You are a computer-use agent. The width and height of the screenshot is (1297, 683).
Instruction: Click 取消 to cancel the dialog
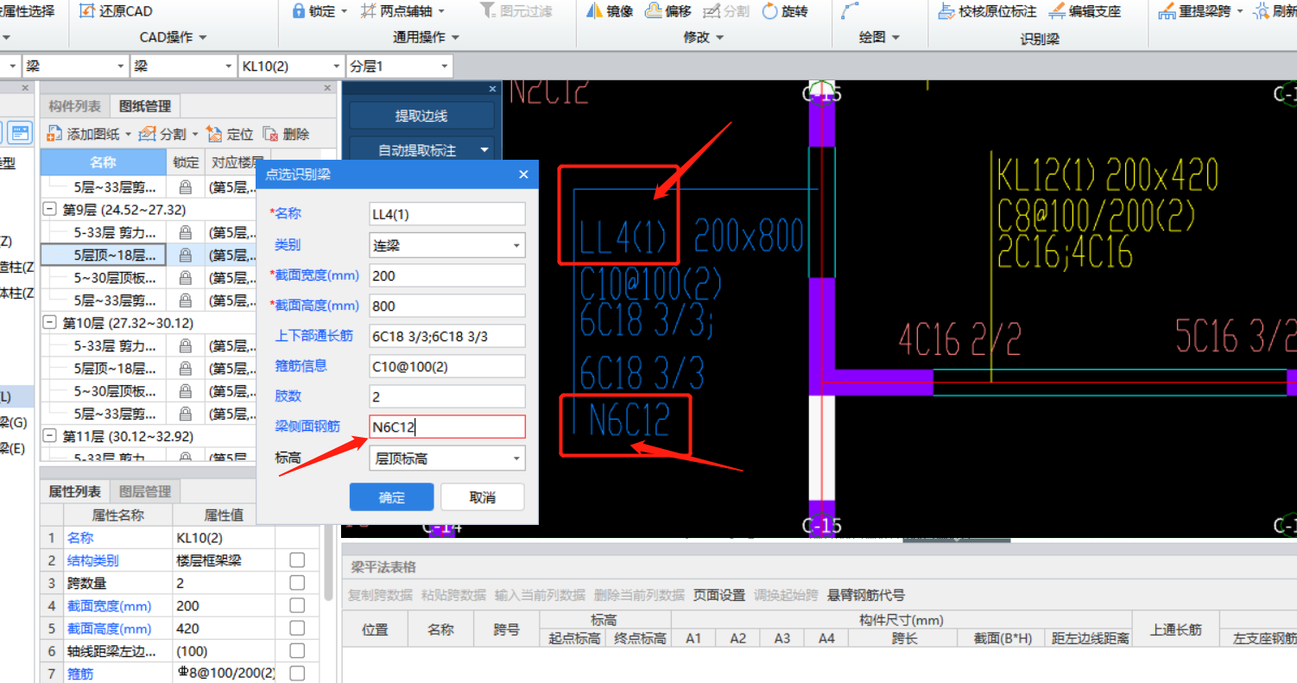482,497
